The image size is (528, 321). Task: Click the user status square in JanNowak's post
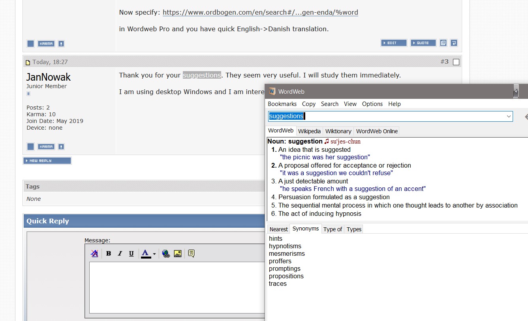(30, 147)
